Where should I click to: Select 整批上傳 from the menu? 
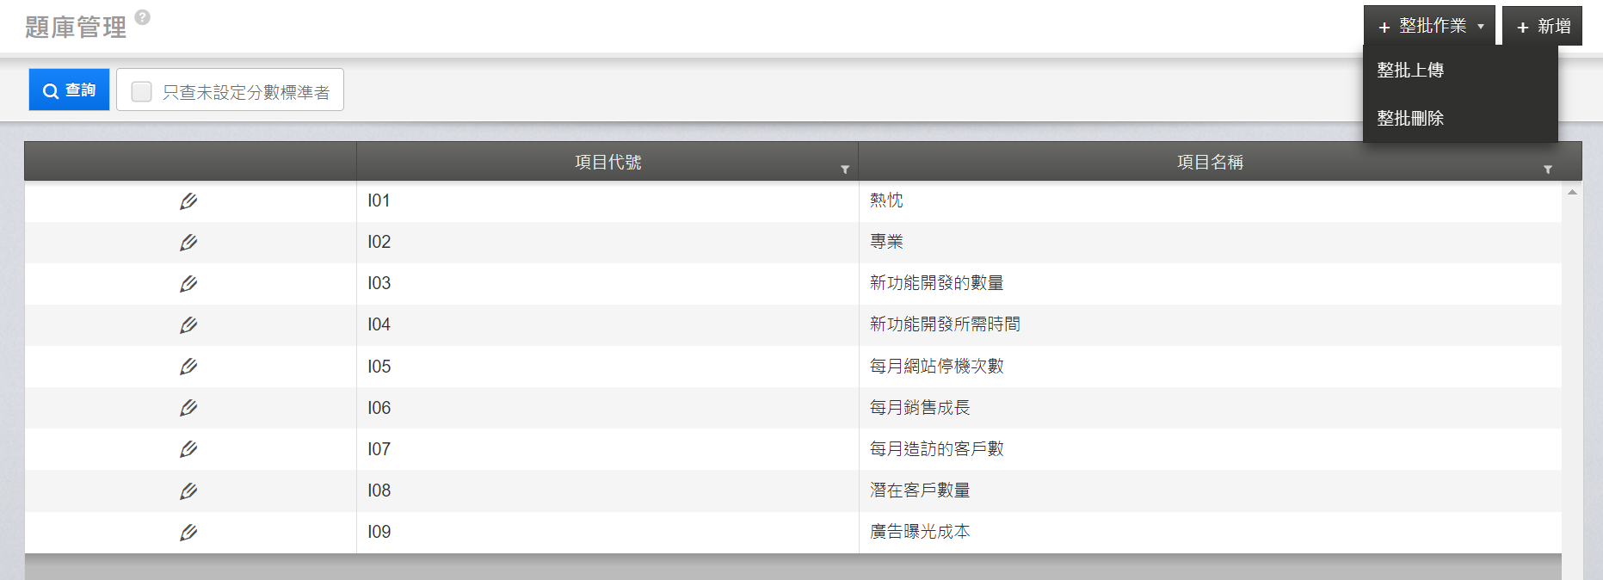(x=1410, y=71)
